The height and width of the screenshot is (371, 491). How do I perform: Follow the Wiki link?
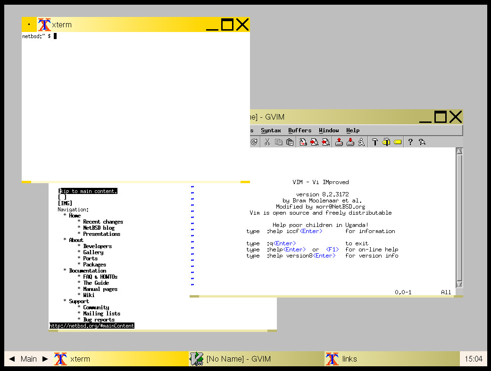click(x=89, y=295)
